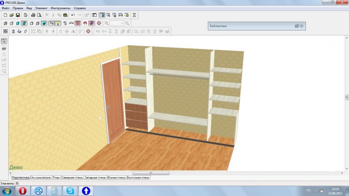349x196 pixels.
Task: Click the red magnet snap icon
Action: [x=85, y=23]
